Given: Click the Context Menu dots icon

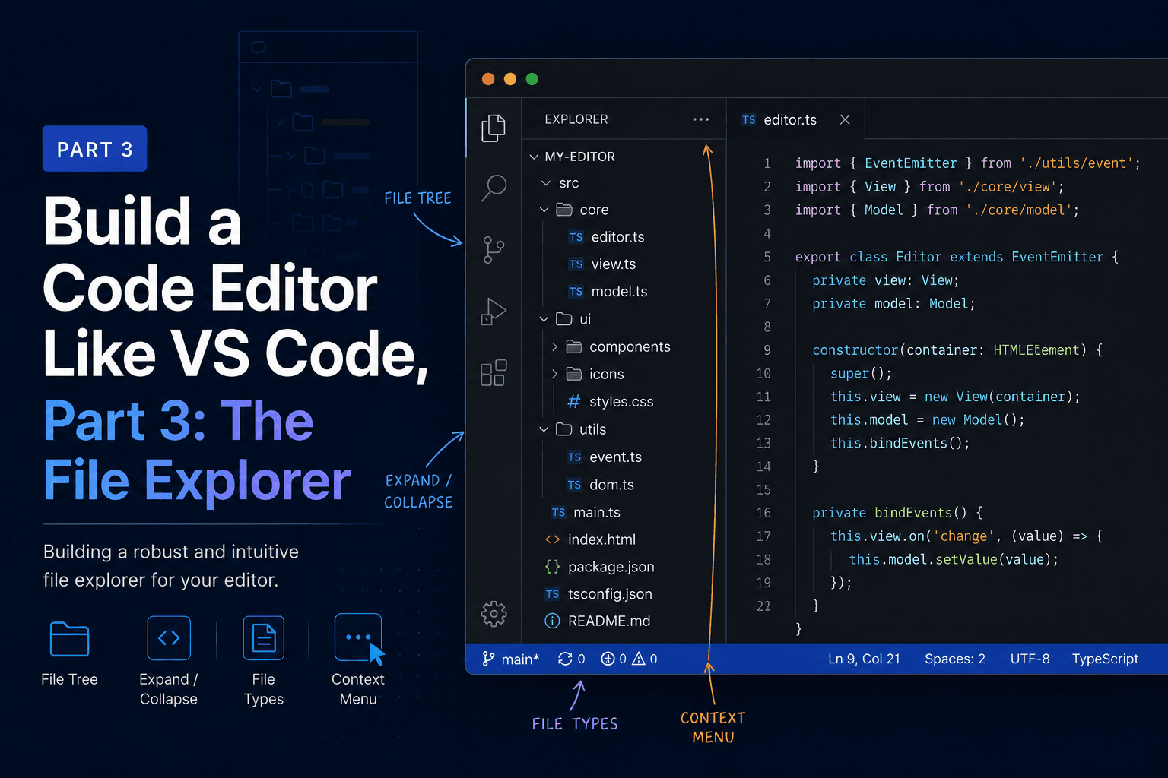Looking at the screenshot, I should [358, 637].
